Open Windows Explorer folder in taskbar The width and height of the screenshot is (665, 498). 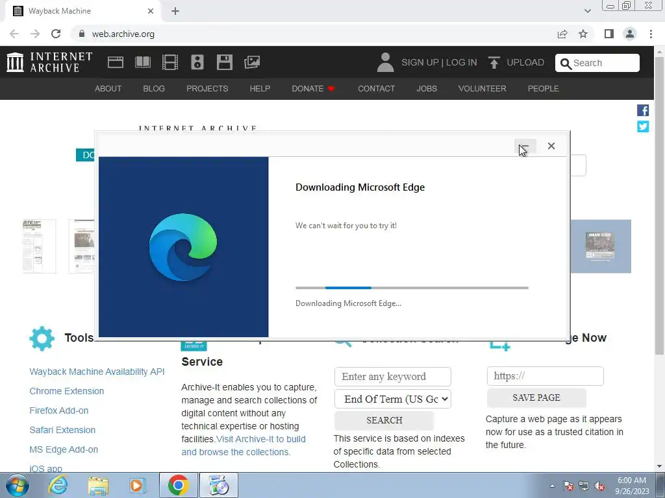tap(98, 485)
